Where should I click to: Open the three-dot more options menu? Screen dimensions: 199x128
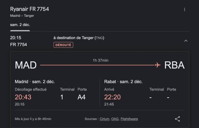click(x=184, y=9)
